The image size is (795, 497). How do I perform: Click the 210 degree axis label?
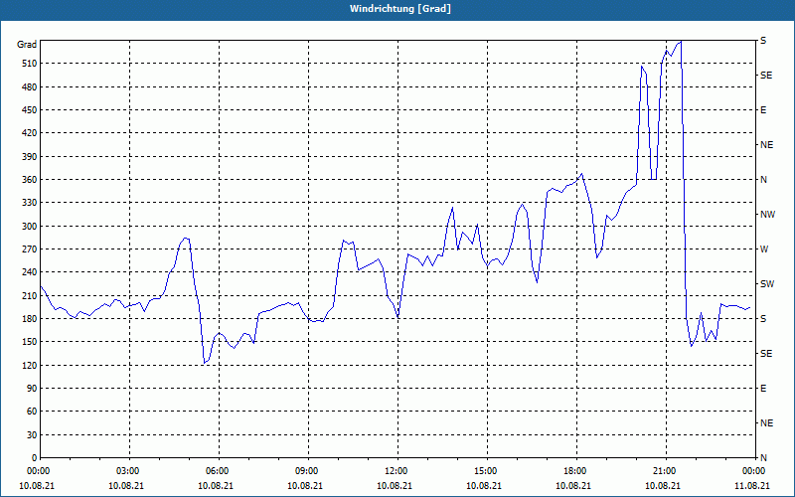click(x=30, y=295)
